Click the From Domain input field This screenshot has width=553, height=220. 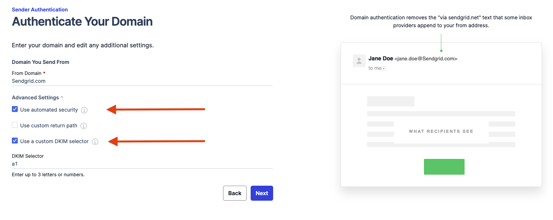point(142,81)
